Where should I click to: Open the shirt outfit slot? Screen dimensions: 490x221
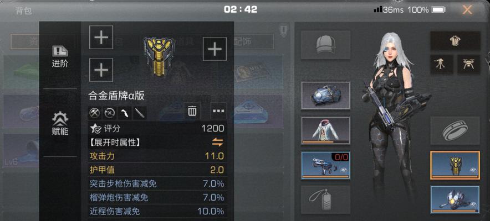coord(455,41)
